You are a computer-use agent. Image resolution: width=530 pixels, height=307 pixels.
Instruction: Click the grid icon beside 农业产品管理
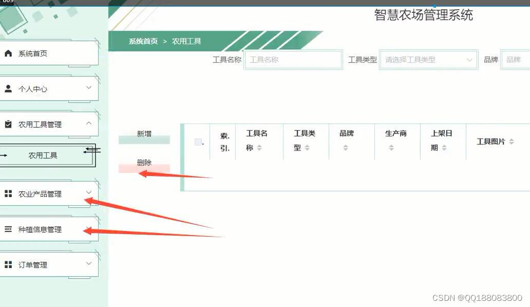tap(7, 194)
